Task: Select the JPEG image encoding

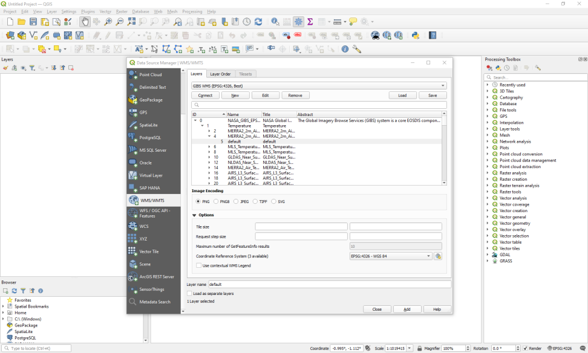Action: (x=236, y=202)
